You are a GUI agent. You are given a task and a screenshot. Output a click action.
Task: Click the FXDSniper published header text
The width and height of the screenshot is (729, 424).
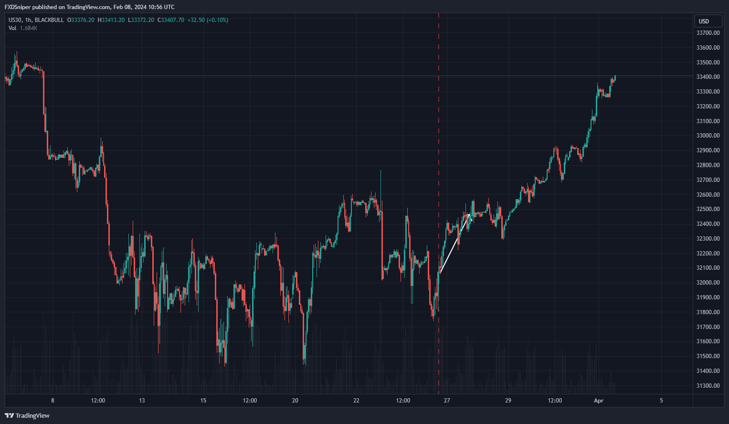click(x=89, y=7)
